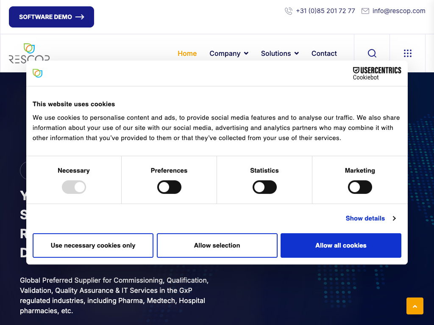This screenshot has width=434, height=325.
Task: Expand the Company dropdown menu
Action: (x=229, y=53)
